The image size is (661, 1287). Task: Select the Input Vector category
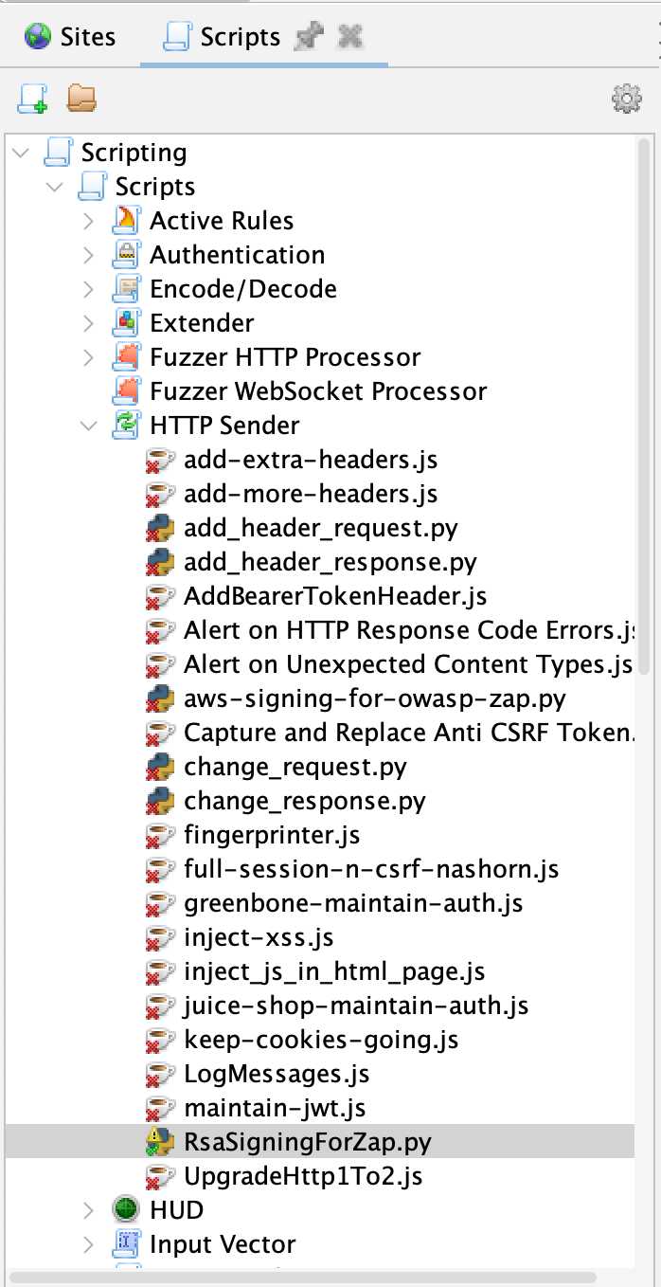click(x=223, y=1243)
